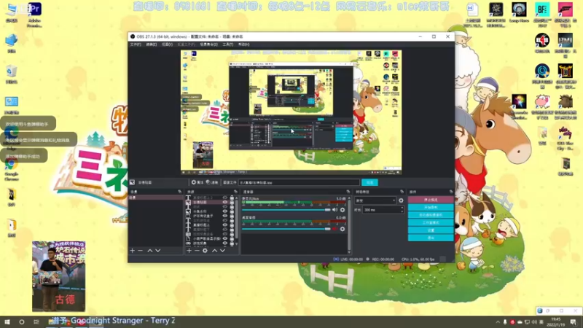Select the Loop Hero desktop shortcut
The width and height of the screenshot is (583, 328).
(519, 12)
